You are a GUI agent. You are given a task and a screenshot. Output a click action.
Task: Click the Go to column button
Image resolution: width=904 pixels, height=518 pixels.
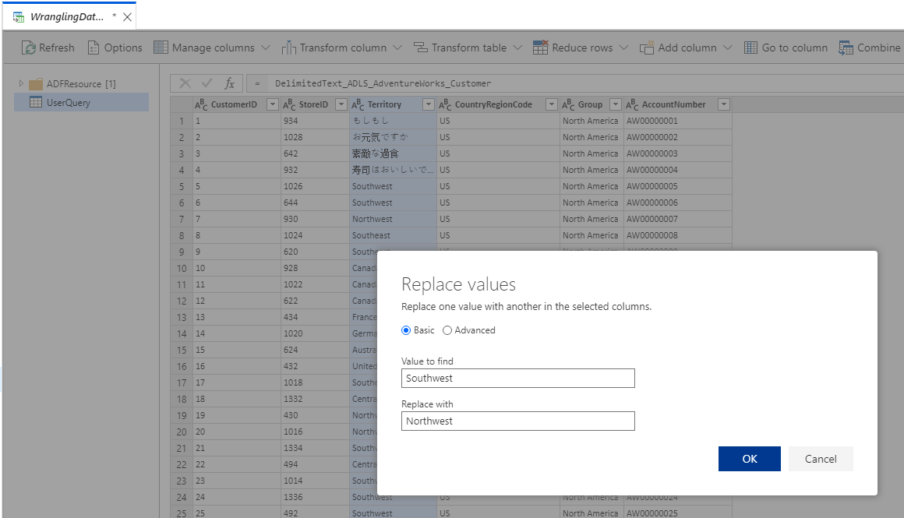tap(786, 48)
